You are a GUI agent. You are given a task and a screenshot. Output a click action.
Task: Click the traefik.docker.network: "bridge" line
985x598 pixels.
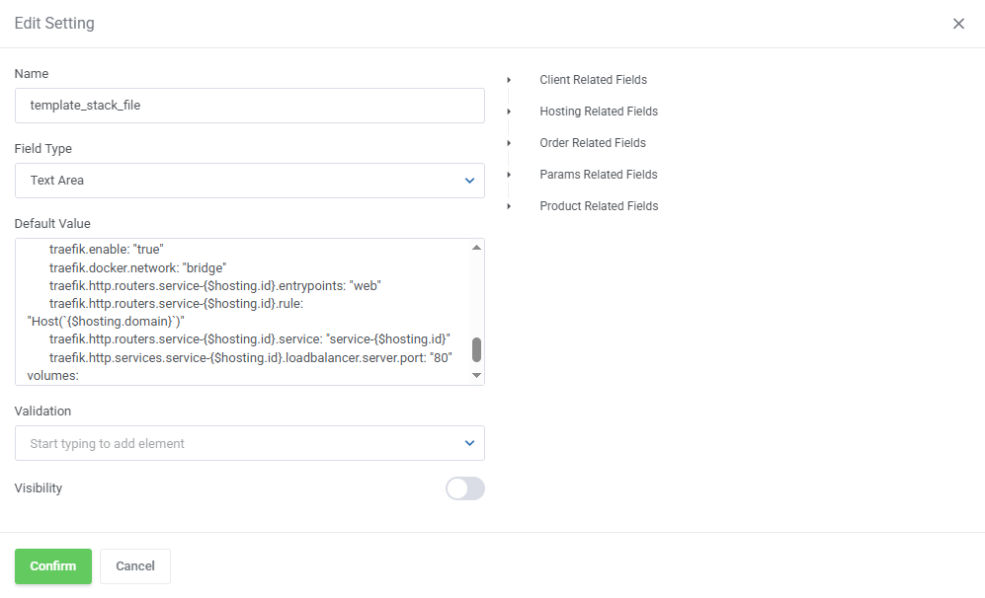point(137,268)
